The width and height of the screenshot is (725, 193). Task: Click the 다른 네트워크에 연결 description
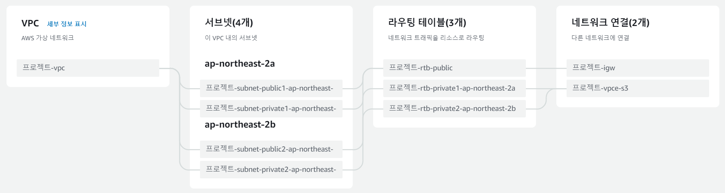click(x=600, y=38)
